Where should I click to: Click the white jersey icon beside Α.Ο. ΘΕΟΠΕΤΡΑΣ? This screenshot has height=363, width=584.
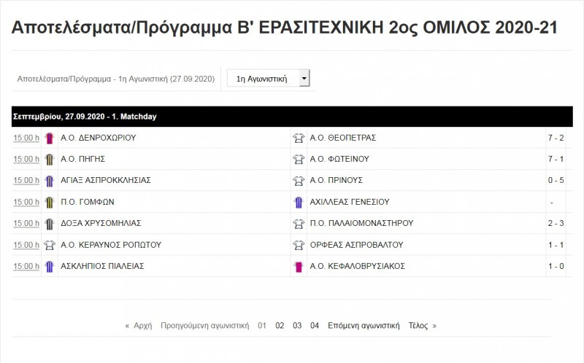point(299,138)
